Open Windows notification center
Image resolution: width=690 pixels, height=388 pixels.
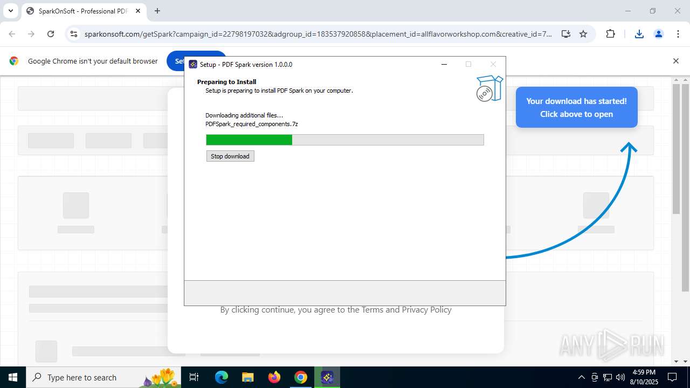(x=672, y=377)
